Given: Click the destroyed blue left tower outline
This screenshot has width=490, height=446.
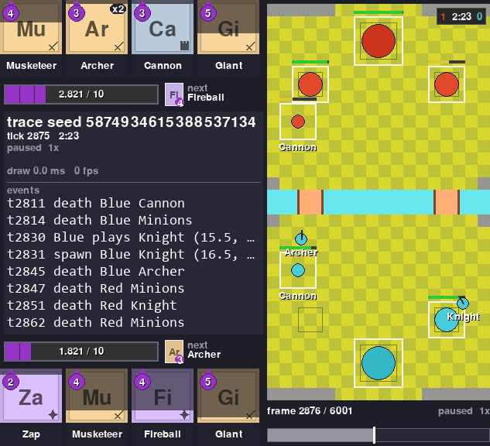Looking at the screenshot, I should click(310, 320).
